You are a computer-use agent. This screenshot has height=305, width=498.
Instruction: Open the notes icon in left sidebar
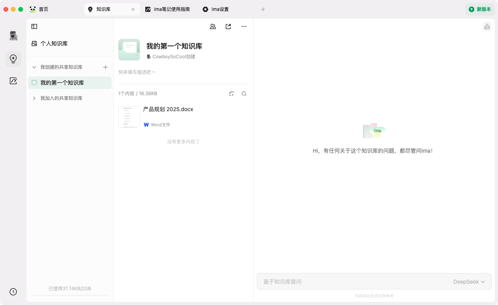13,81
